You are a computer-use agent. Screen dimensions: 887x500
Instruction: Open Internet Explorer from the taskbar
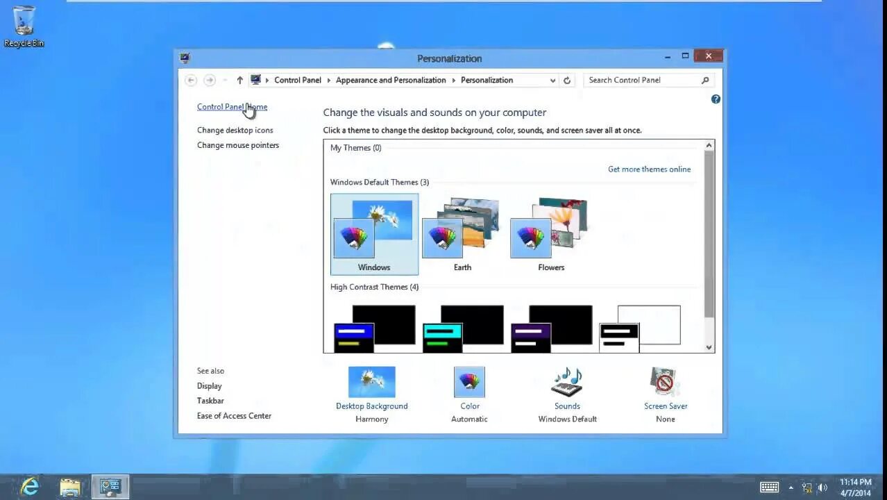[x=29, y=487]
